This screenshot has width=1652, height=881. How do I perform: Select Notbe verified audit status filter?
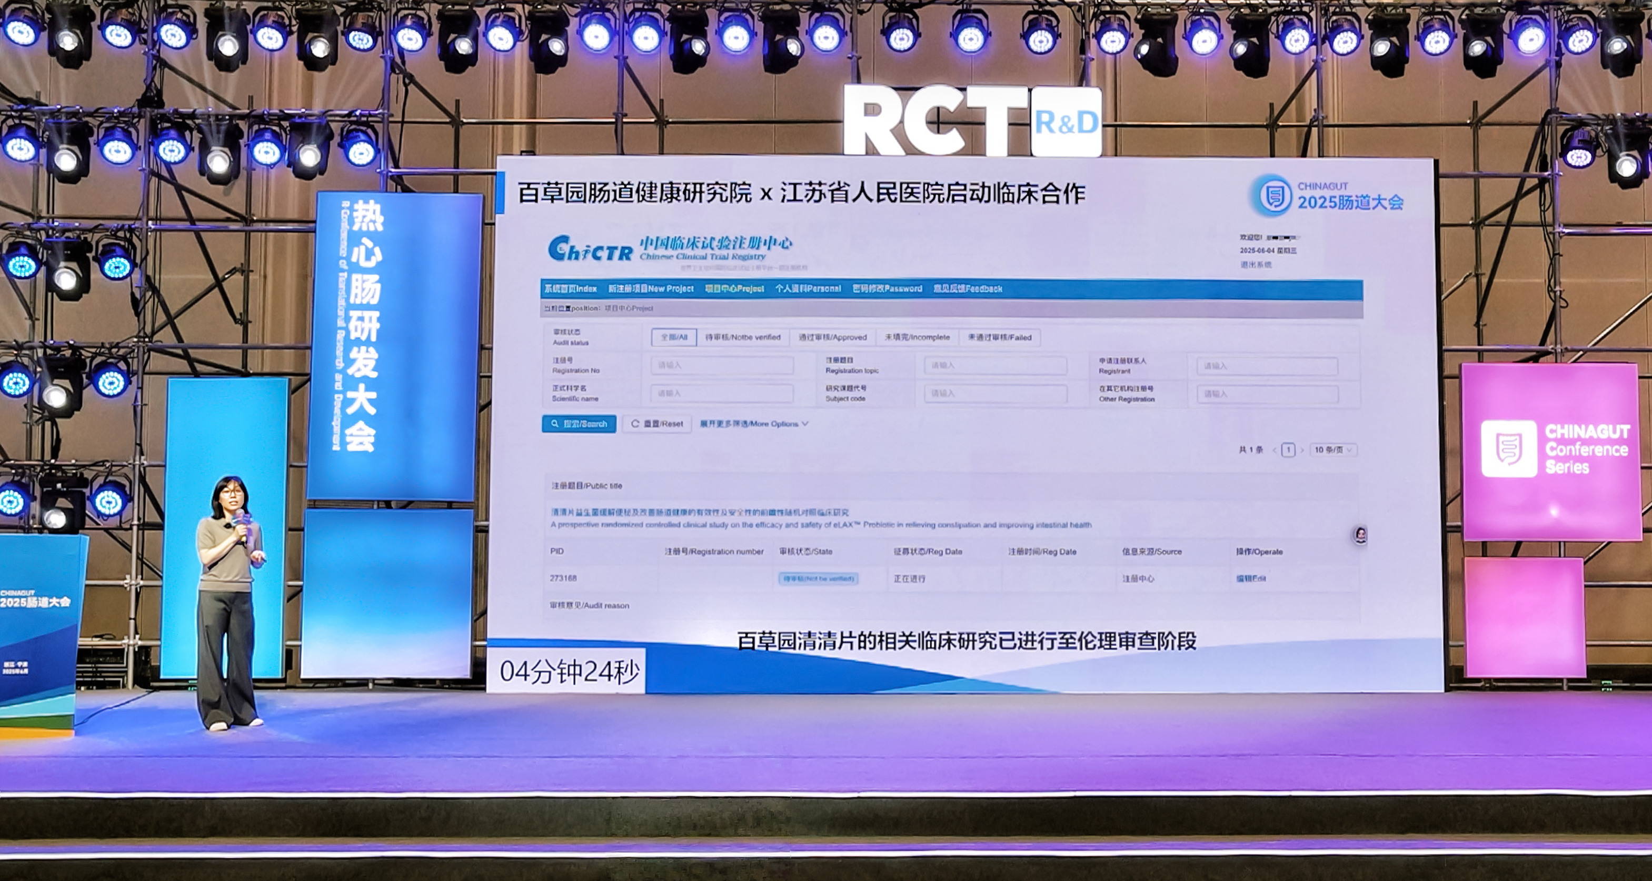(x=743, y=337)
